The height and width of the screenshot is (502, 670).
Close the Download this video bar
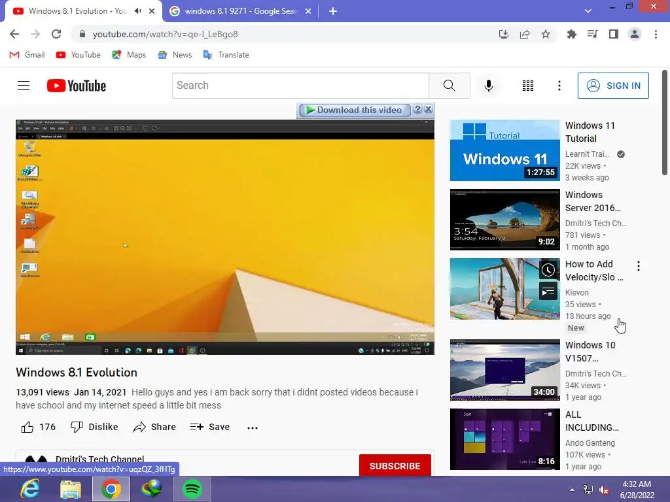428,109
